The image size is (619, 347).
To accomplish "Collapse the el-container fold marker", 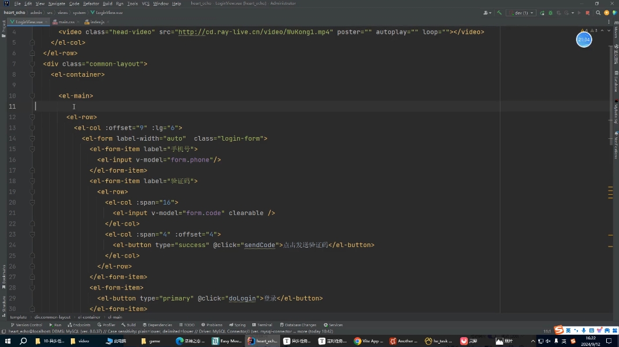I will point(33,74).
